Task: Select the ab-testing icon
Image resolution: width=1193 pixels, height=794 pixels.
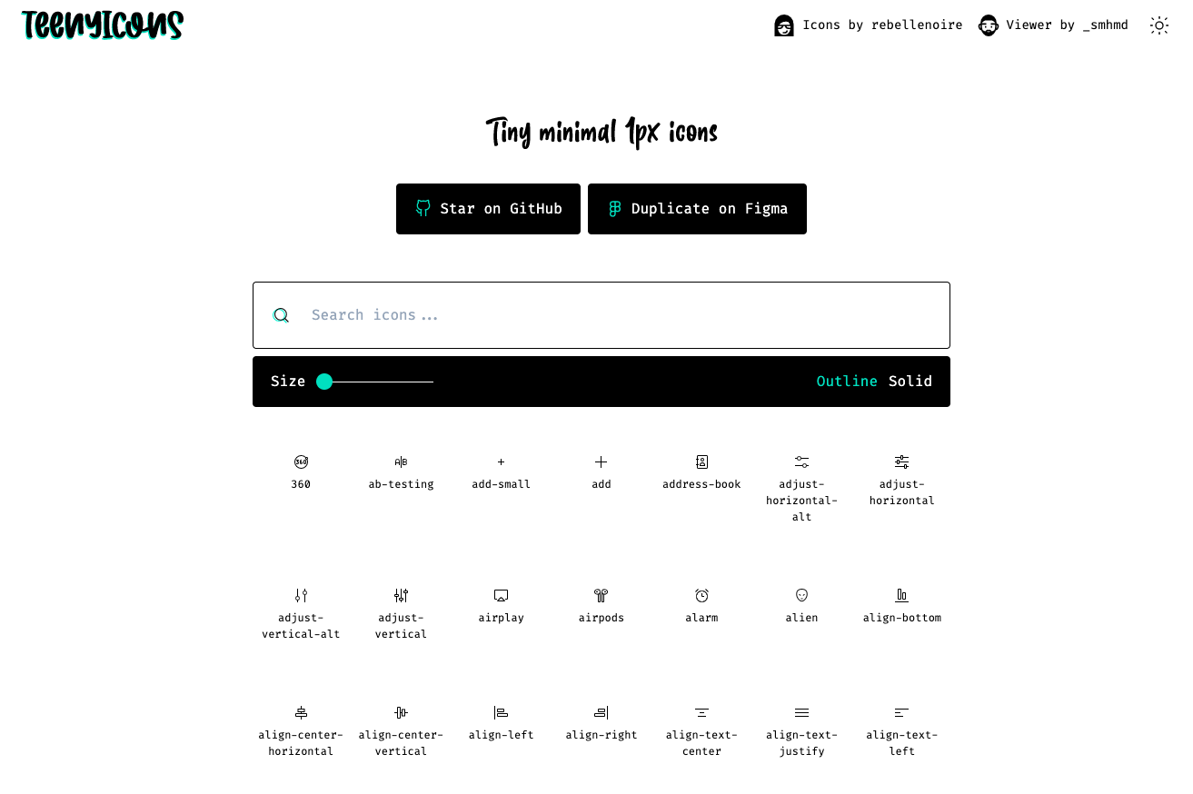Action: click(401, 462)
